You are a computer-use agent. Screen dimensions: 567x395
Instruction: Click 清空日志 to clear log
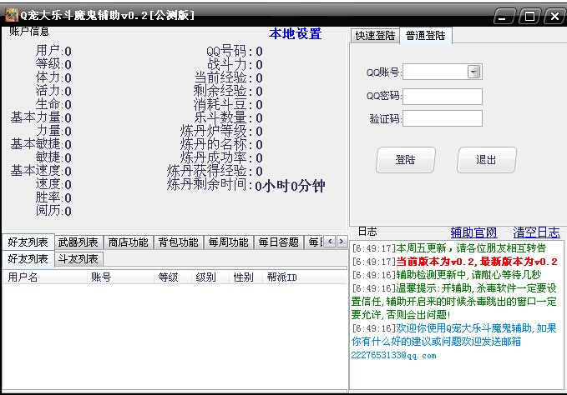[x=536, y=232]
